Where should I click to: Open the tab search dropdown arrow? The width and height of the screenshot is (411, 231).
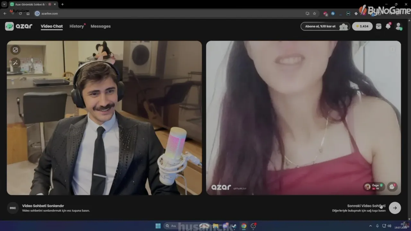click(x=4, y=4)
